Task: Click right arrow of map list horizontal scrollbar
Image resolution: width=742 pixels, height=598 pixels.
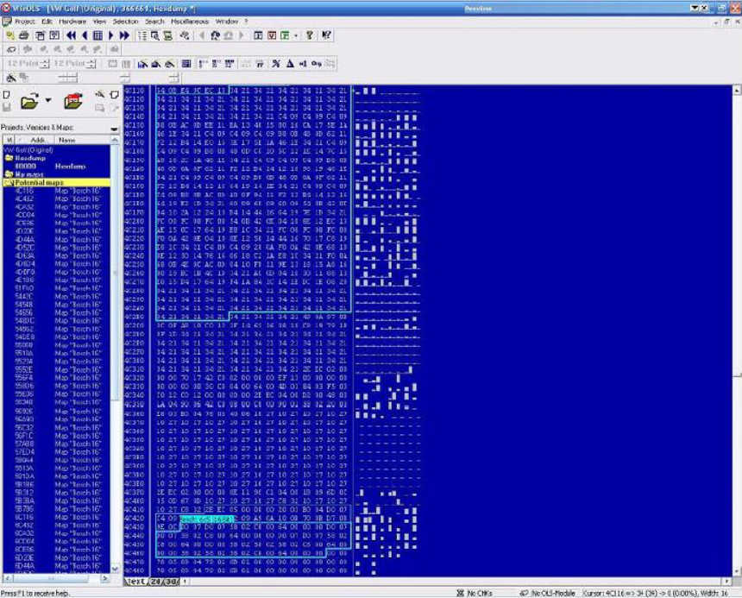Action: pos(105,578)
